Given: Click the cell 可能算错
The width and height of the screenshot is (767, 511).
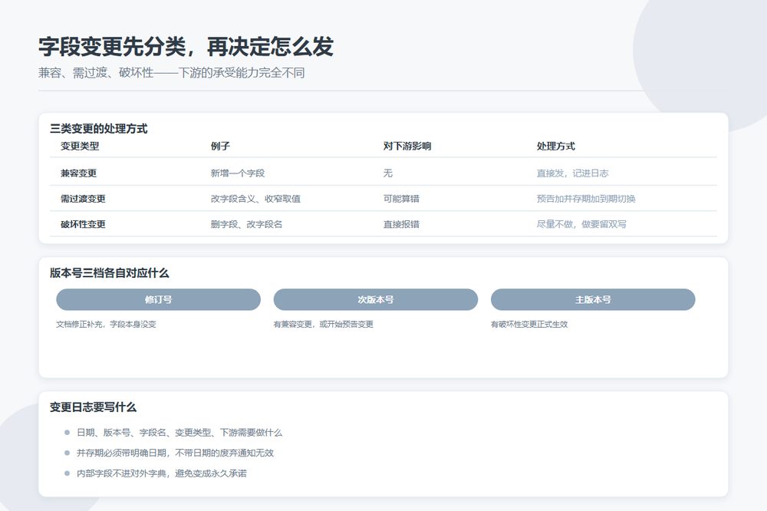Looking at the screenshot, I should click(x=401, y=199).
